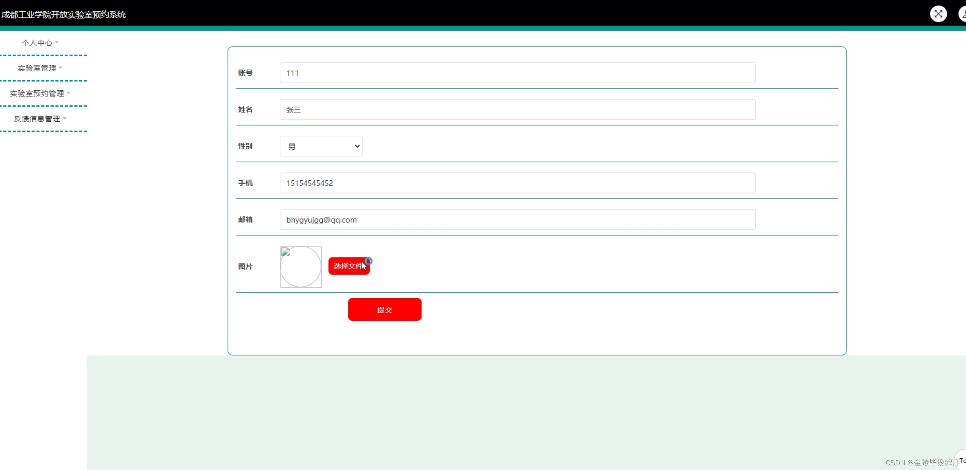
Task: Click the 成都工业学院开放实验室预约系统 title
Action: [x=63, y=14]
